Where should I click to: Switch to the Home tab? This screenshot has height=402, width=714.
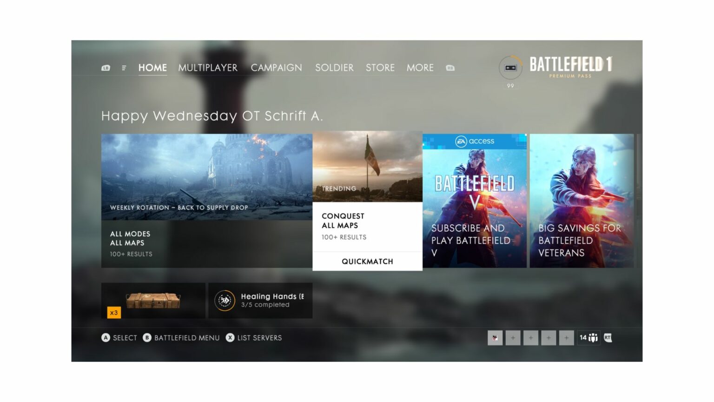tap(152, 68)
